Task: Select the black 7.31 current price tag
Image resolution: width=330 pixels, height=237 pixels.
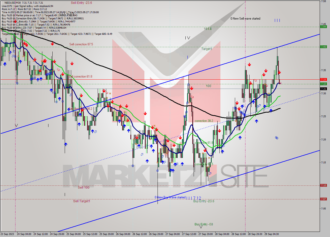Action: pos(323,89)
